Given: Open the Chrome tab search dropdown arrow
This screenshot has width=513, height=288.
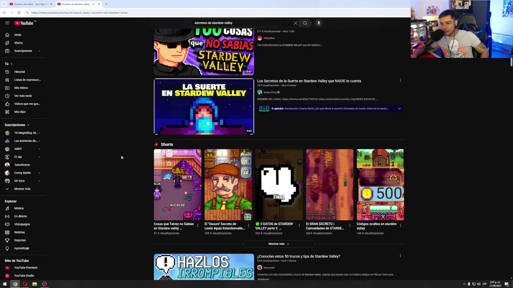Looking at the screenshot, I should [x=4, y=4].
